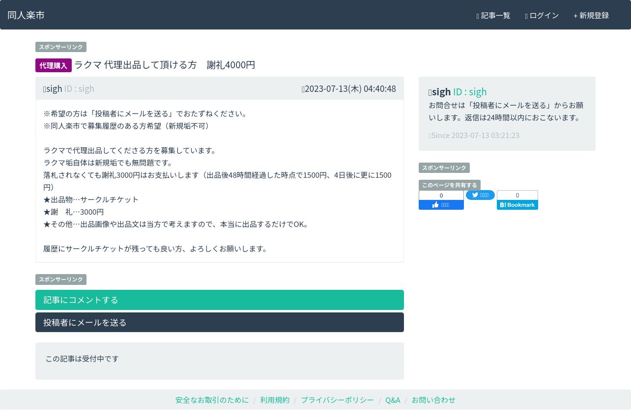
Task: Click the ★謝 礼…3000円 line
Action: tap(74, 212)
